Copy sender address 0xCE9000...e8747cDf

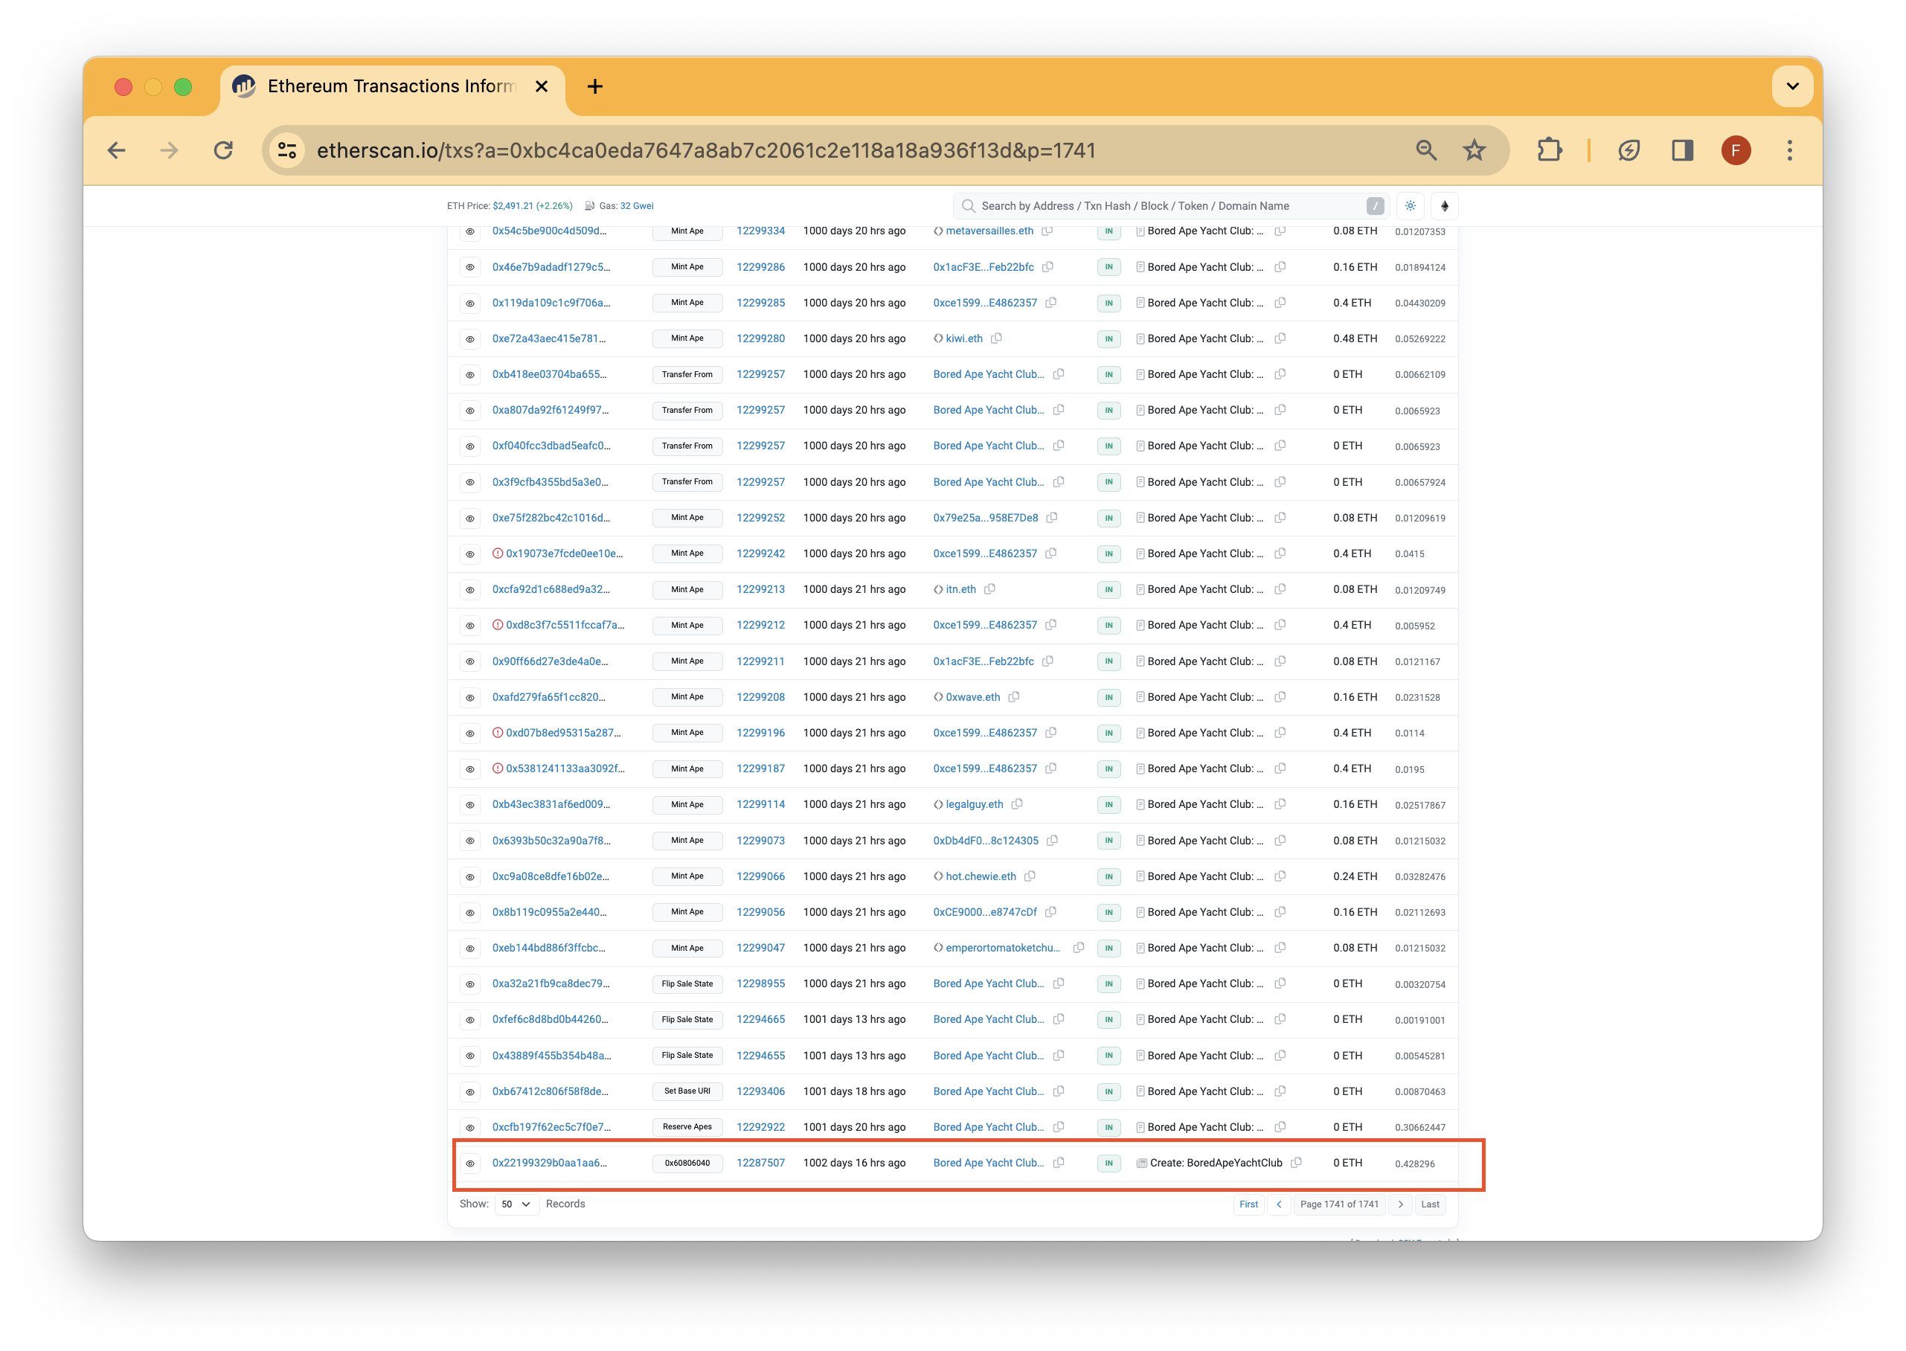(1050, 913)
